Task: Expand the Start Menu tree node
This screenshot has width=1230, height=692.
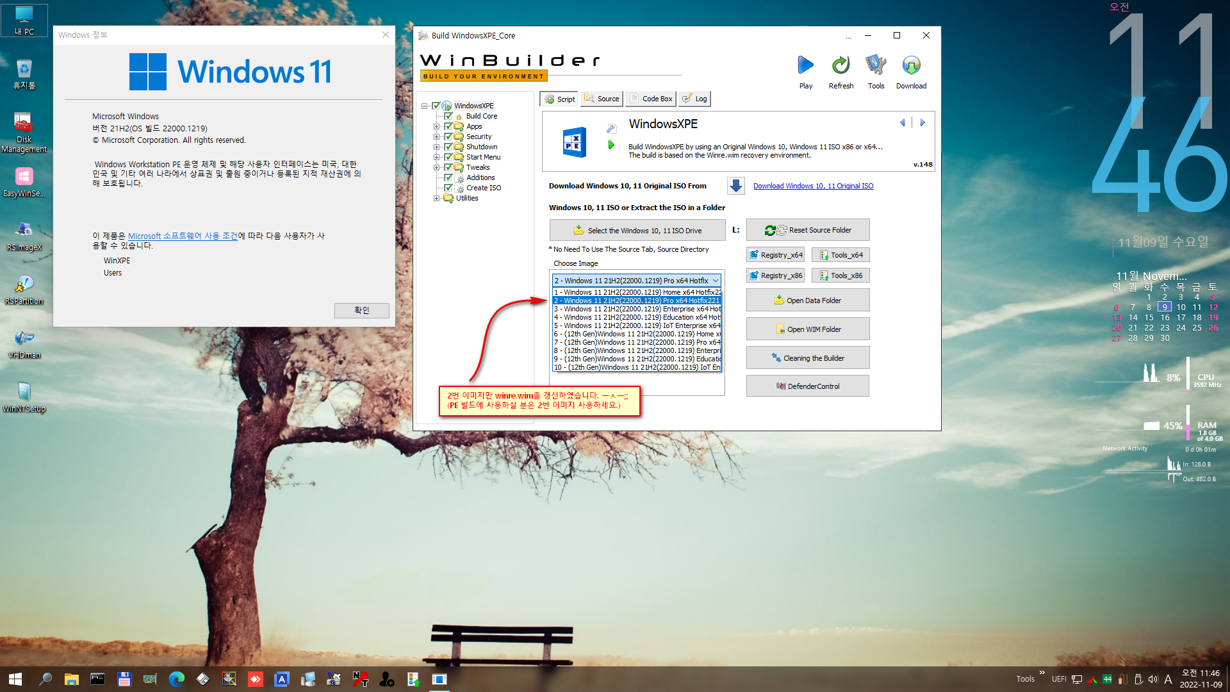Action: (x=436, y=157)
